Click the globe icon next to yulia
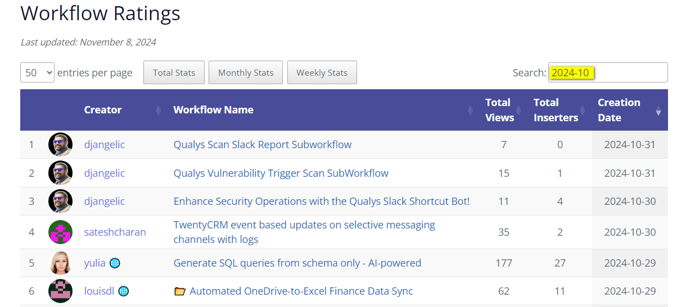Image resolution: width=686 pixels, height=307 pixels. point(115,263)
